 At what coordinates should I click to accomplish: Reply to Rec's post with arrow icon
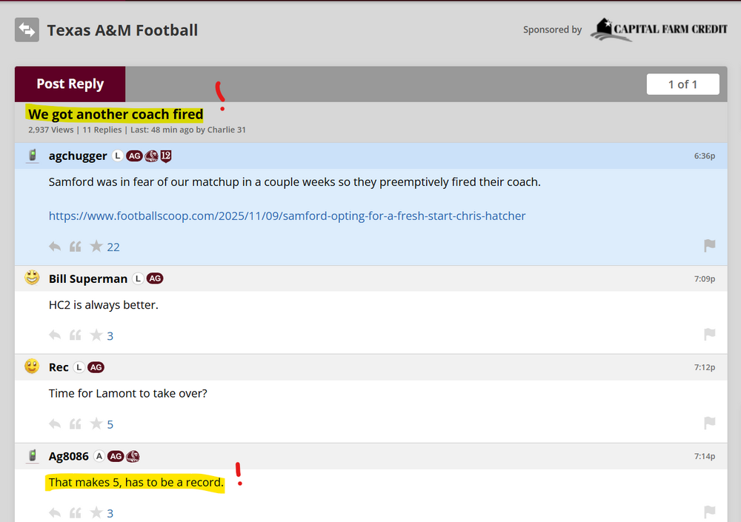pyautogui.click(x=55, y=424)
